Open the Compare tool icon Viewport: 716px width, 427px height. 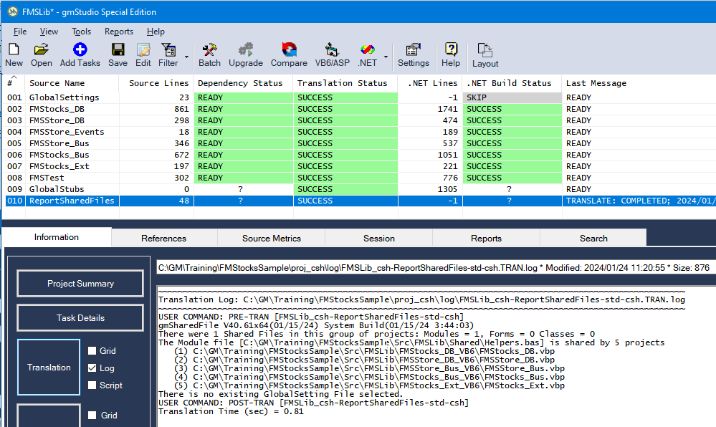(289, 50)
